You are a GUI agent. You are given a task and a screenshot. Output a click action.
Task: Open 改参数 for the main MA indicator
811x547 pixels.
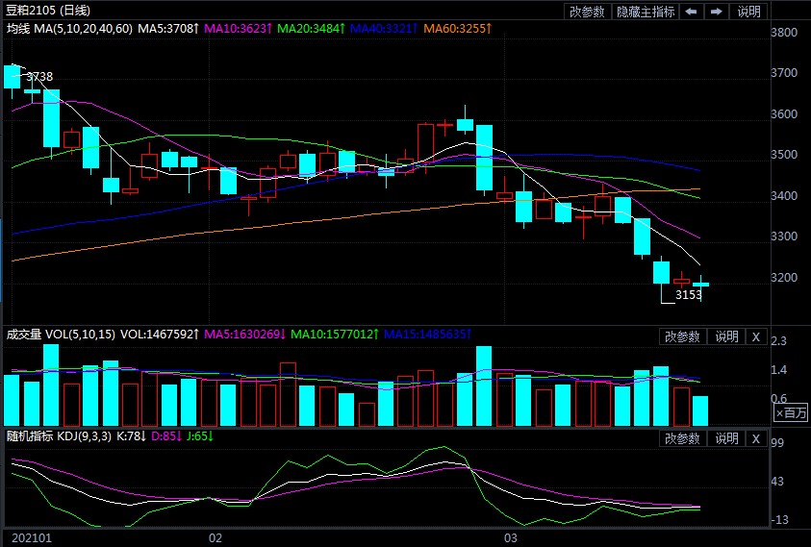587,12
